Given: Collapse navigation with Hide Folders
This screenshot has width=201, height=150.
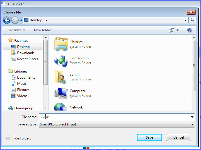Looking at the screenshot, I should coord(18,138).
